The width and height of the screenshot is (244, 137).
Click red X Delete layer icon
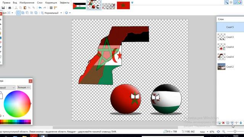[x=223, y=123]
